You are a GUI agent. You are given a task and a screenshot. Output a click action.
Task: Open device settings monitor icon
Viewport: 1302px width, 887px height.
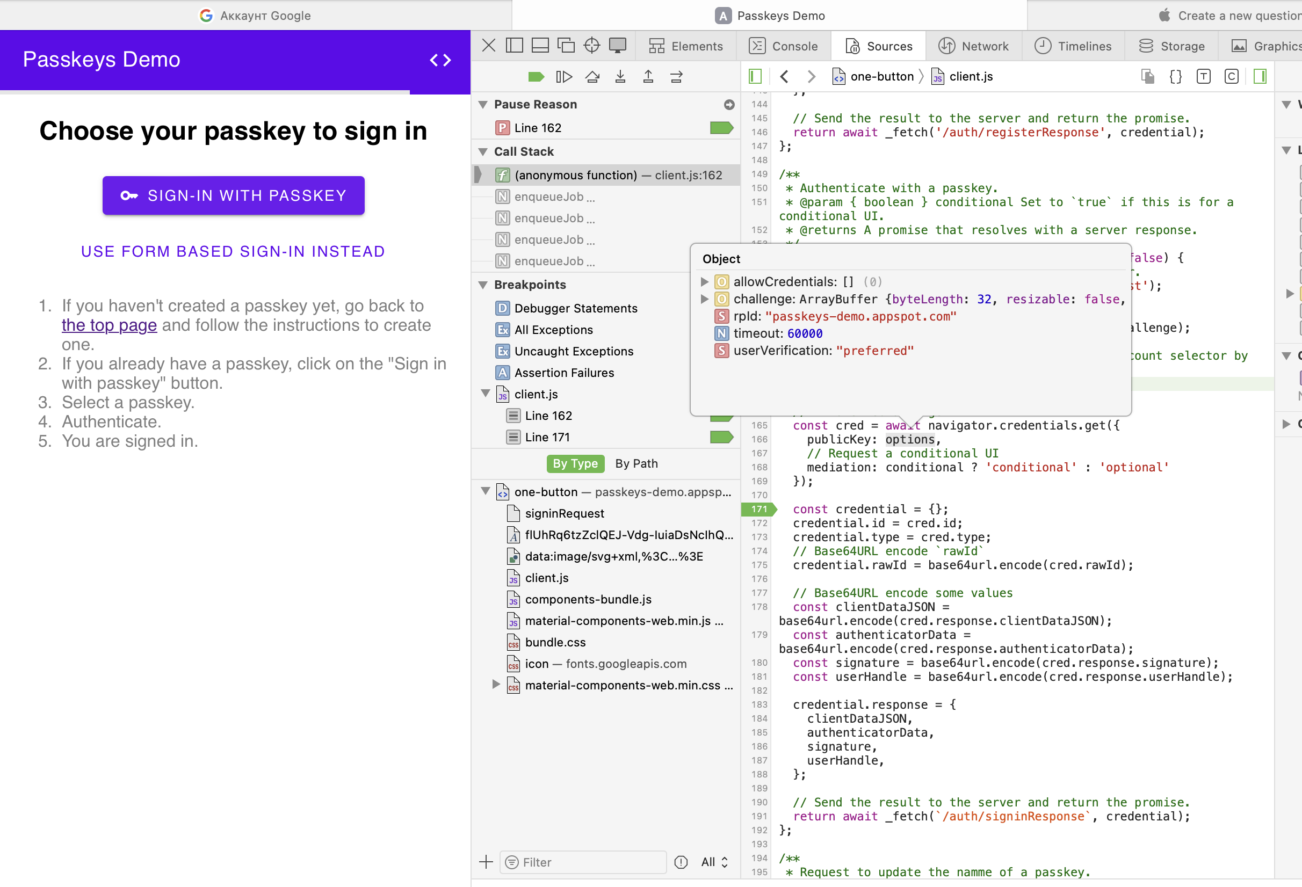[617, 45]
